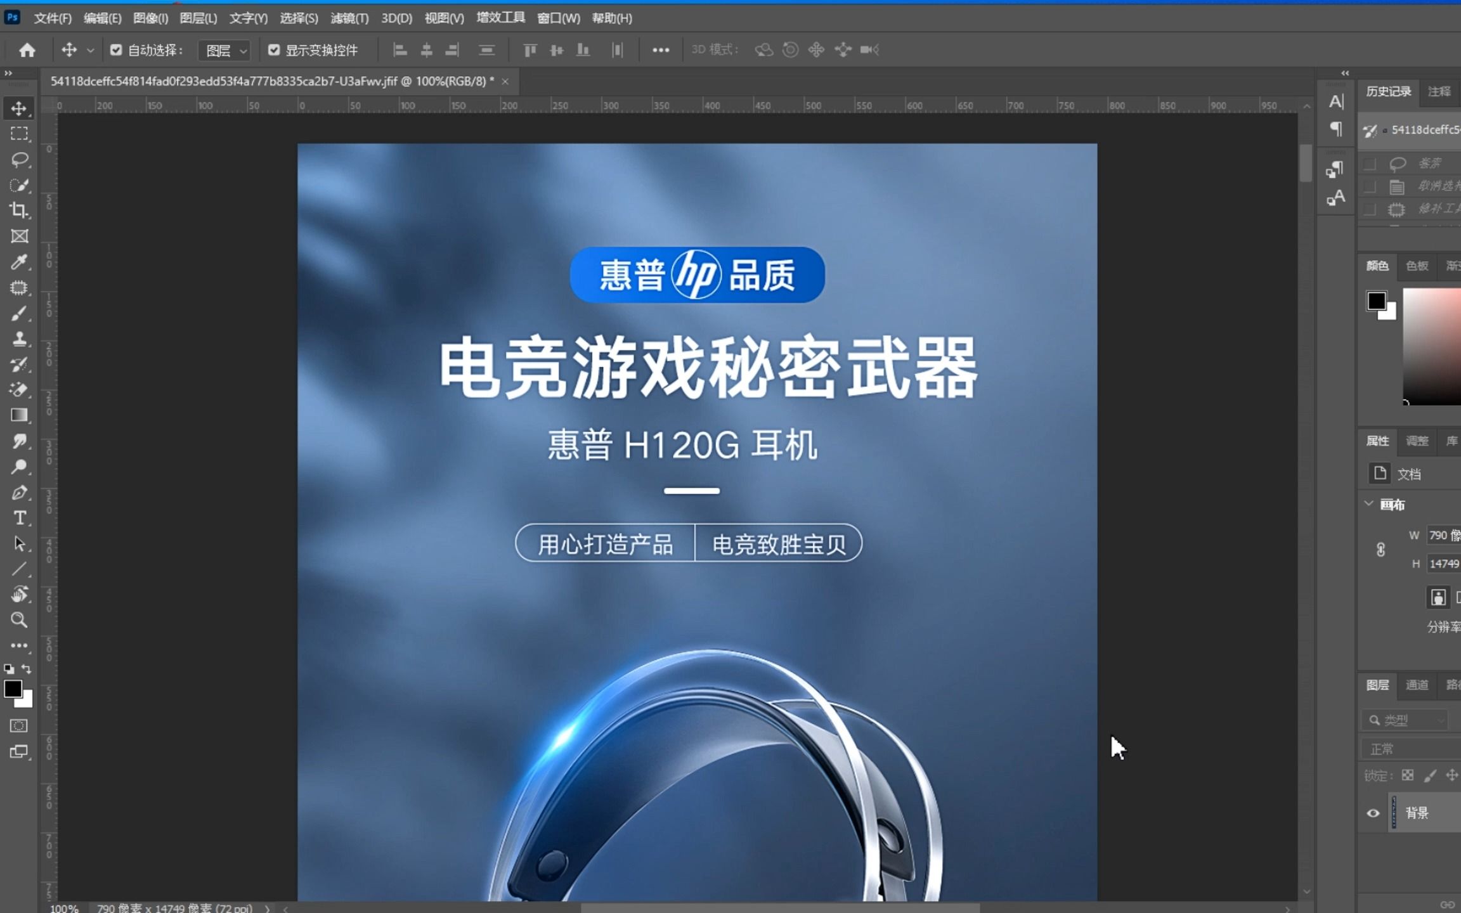This screenshot has width=1461, height=913.
Task: Open the Character panel icon
Action: pyautogui.click(x=1336, y=101)
